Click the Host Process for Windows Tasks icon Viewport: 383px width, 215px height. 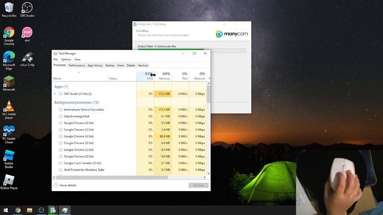(60, 170)
